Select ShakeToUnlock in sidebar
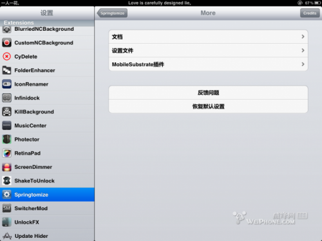 point(47,181)
